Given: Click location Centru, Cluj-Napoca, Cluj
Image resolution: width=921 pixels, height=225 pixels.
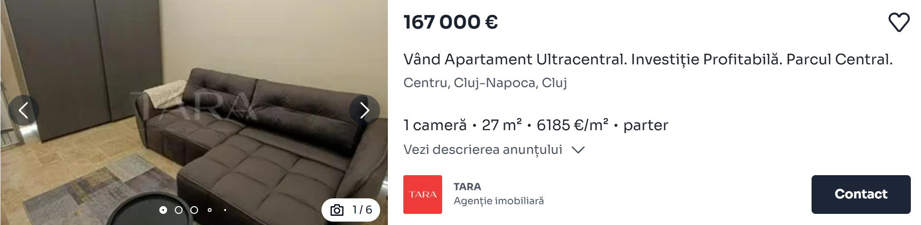Looking at the screenshot, I should click(x=485, y=83).
